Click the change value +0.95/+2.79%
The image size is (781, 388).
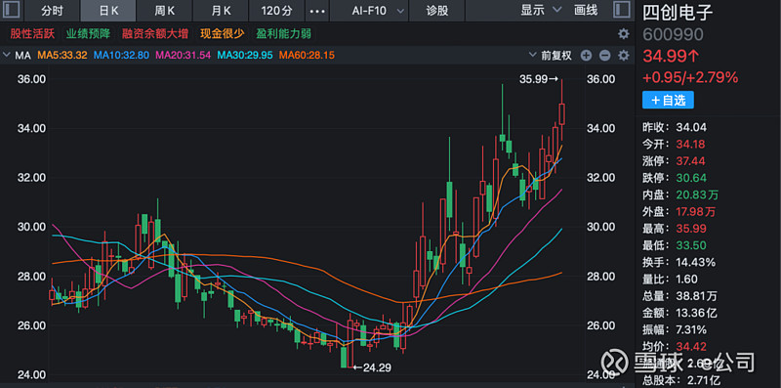coord(690,77)
